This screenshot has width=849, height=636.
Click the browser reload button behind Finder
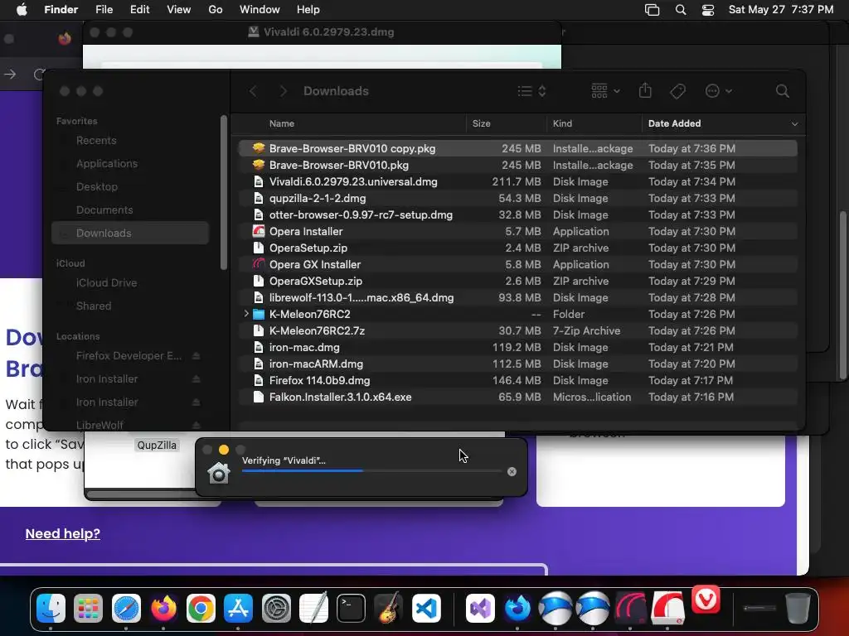tap(39, 74)
